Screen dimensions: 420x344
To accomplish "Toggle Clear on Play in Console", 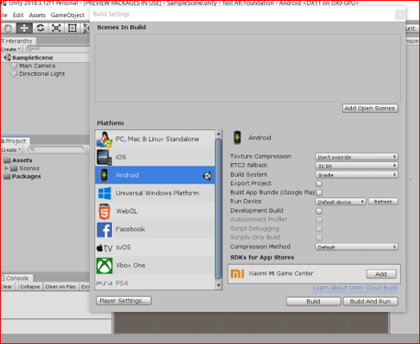I will coord(60,286).
